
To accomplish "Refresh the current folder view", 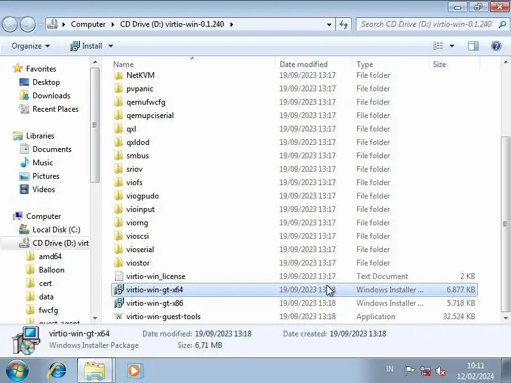I will pos(344,24).
